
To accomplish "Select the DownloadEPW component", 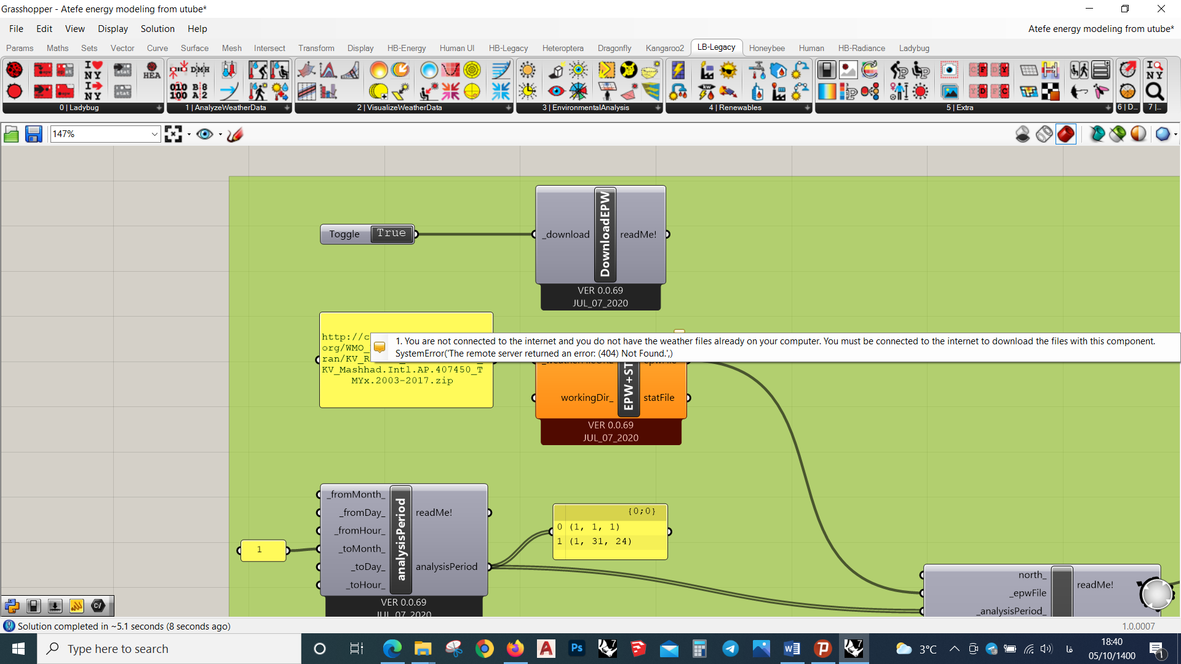I will pos(605,234).
